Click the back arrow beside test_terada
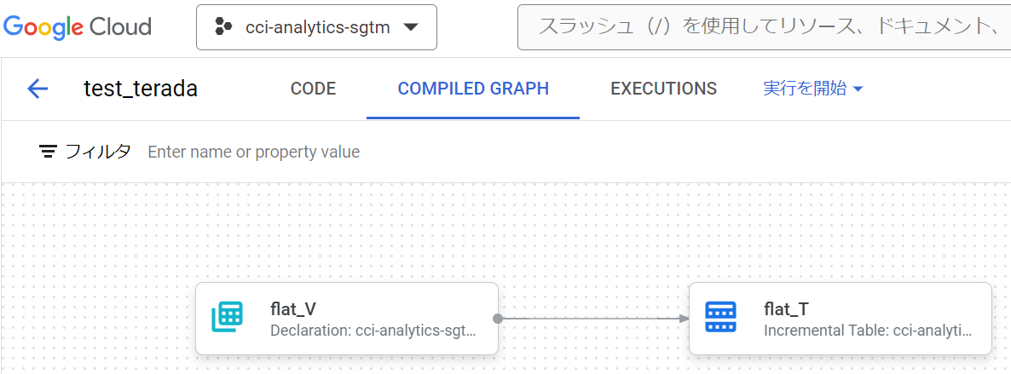Screen dimensions: 1011x374 38,89
